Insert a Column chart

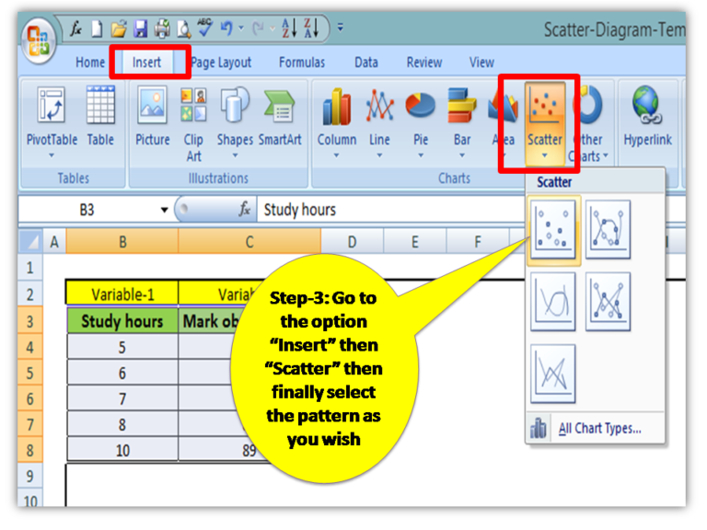pos(336,122)
